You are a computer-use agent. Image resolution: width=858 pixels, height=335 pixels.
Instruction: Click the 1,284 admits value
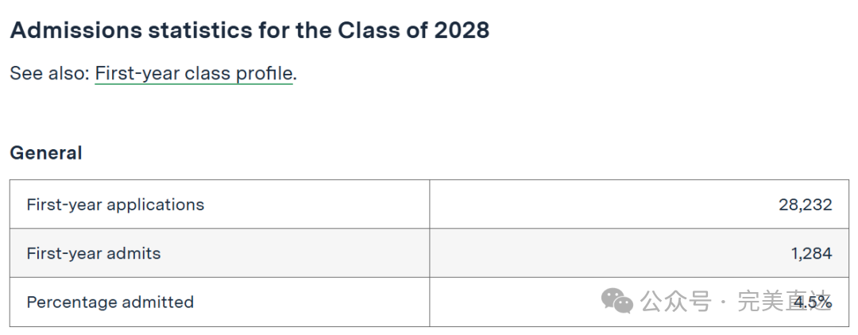click(x=811, y=253)
